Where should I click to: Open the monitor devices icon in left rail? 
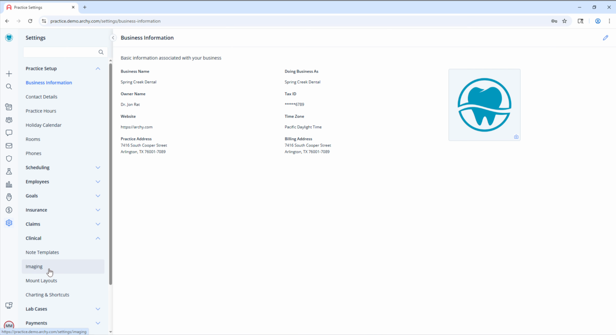pos(9,306)
